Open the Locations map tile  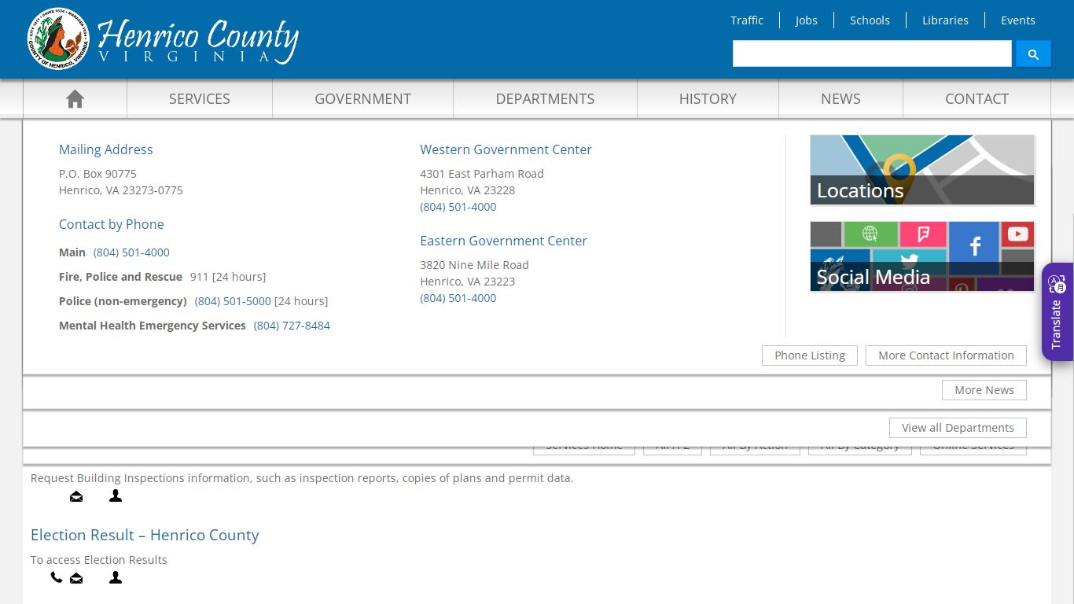click(x=922, y=170)
